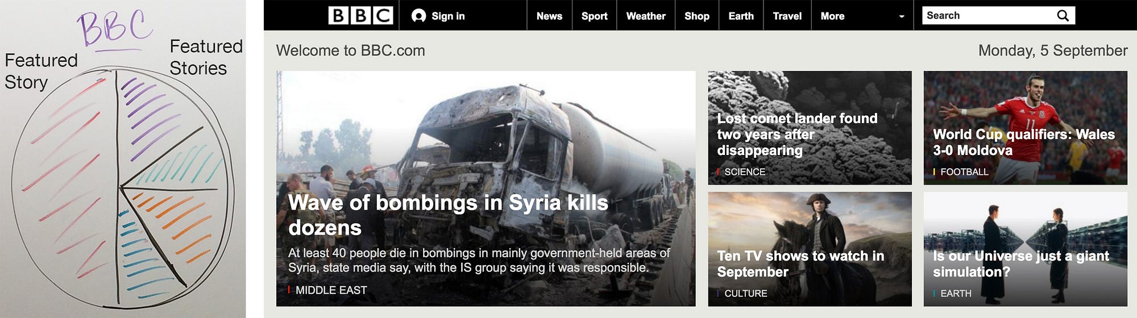Select Earth in the navigation bar
1137x318 pixels.
coord(741,16)
